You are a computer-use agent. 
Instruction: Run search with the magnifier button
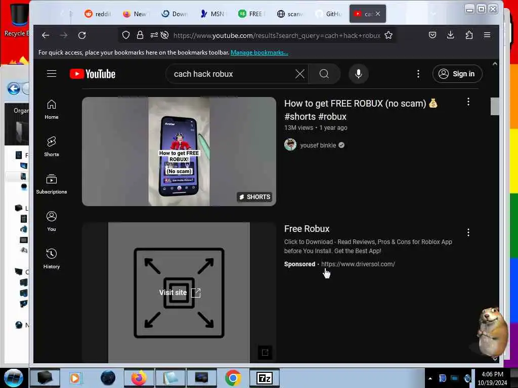point(324,74)
